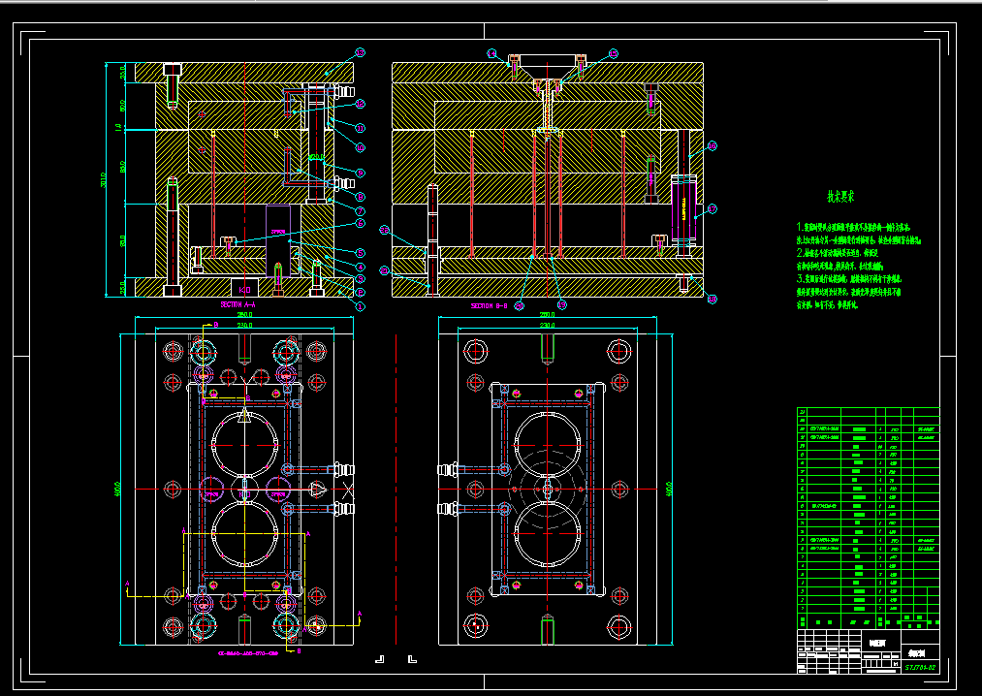Pick the '230.0' dimension above right plan view
982x696 pixels.
click(548, 325)
